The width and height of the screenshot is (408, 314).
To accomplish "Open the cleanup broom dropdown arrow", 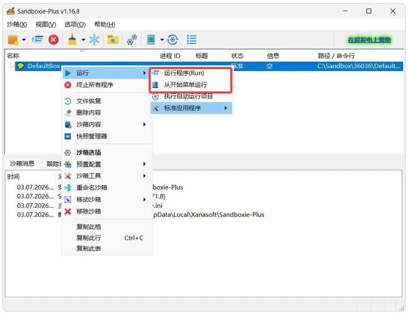I will [83, 40].
